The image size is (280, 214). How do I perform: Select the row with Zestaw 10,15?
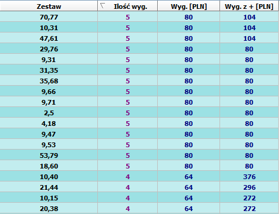[139, 198]
